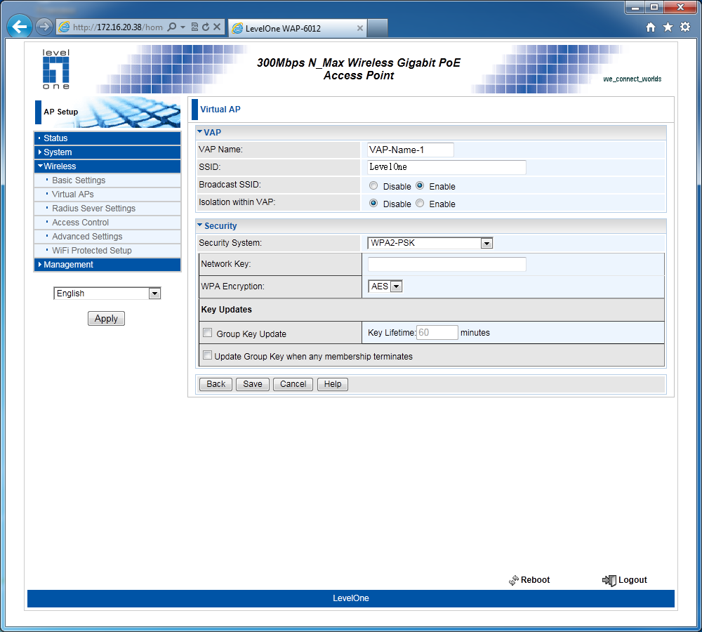This screenshot has width=702, height=632.
Task: Click the Key Updates label
Action: [x=227, y=310]
